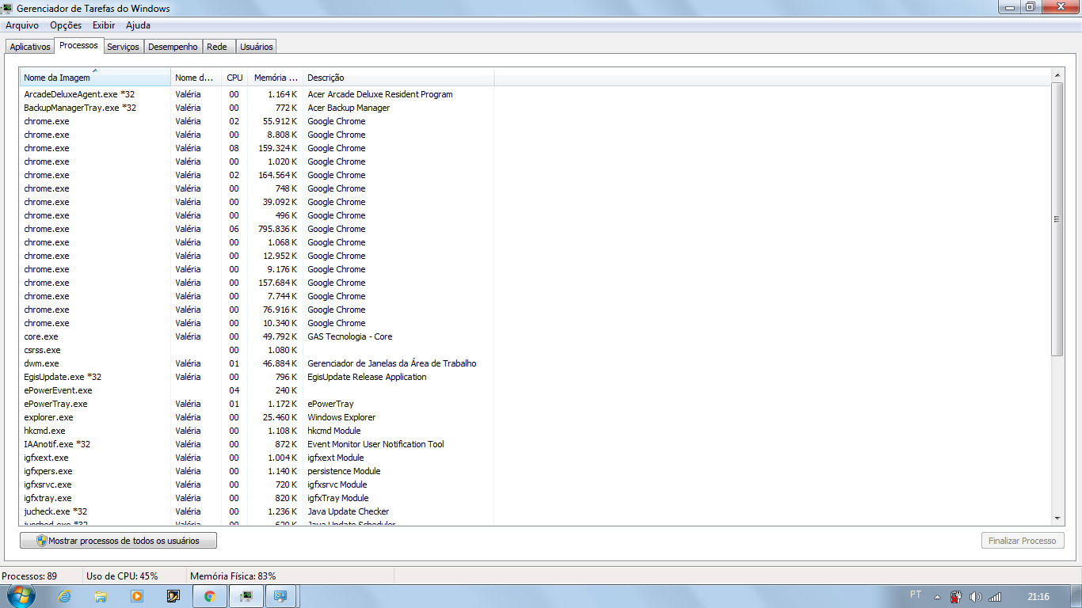Show hidden system tray icons
Screen dimensions: 1082x608
coord(937,597)
